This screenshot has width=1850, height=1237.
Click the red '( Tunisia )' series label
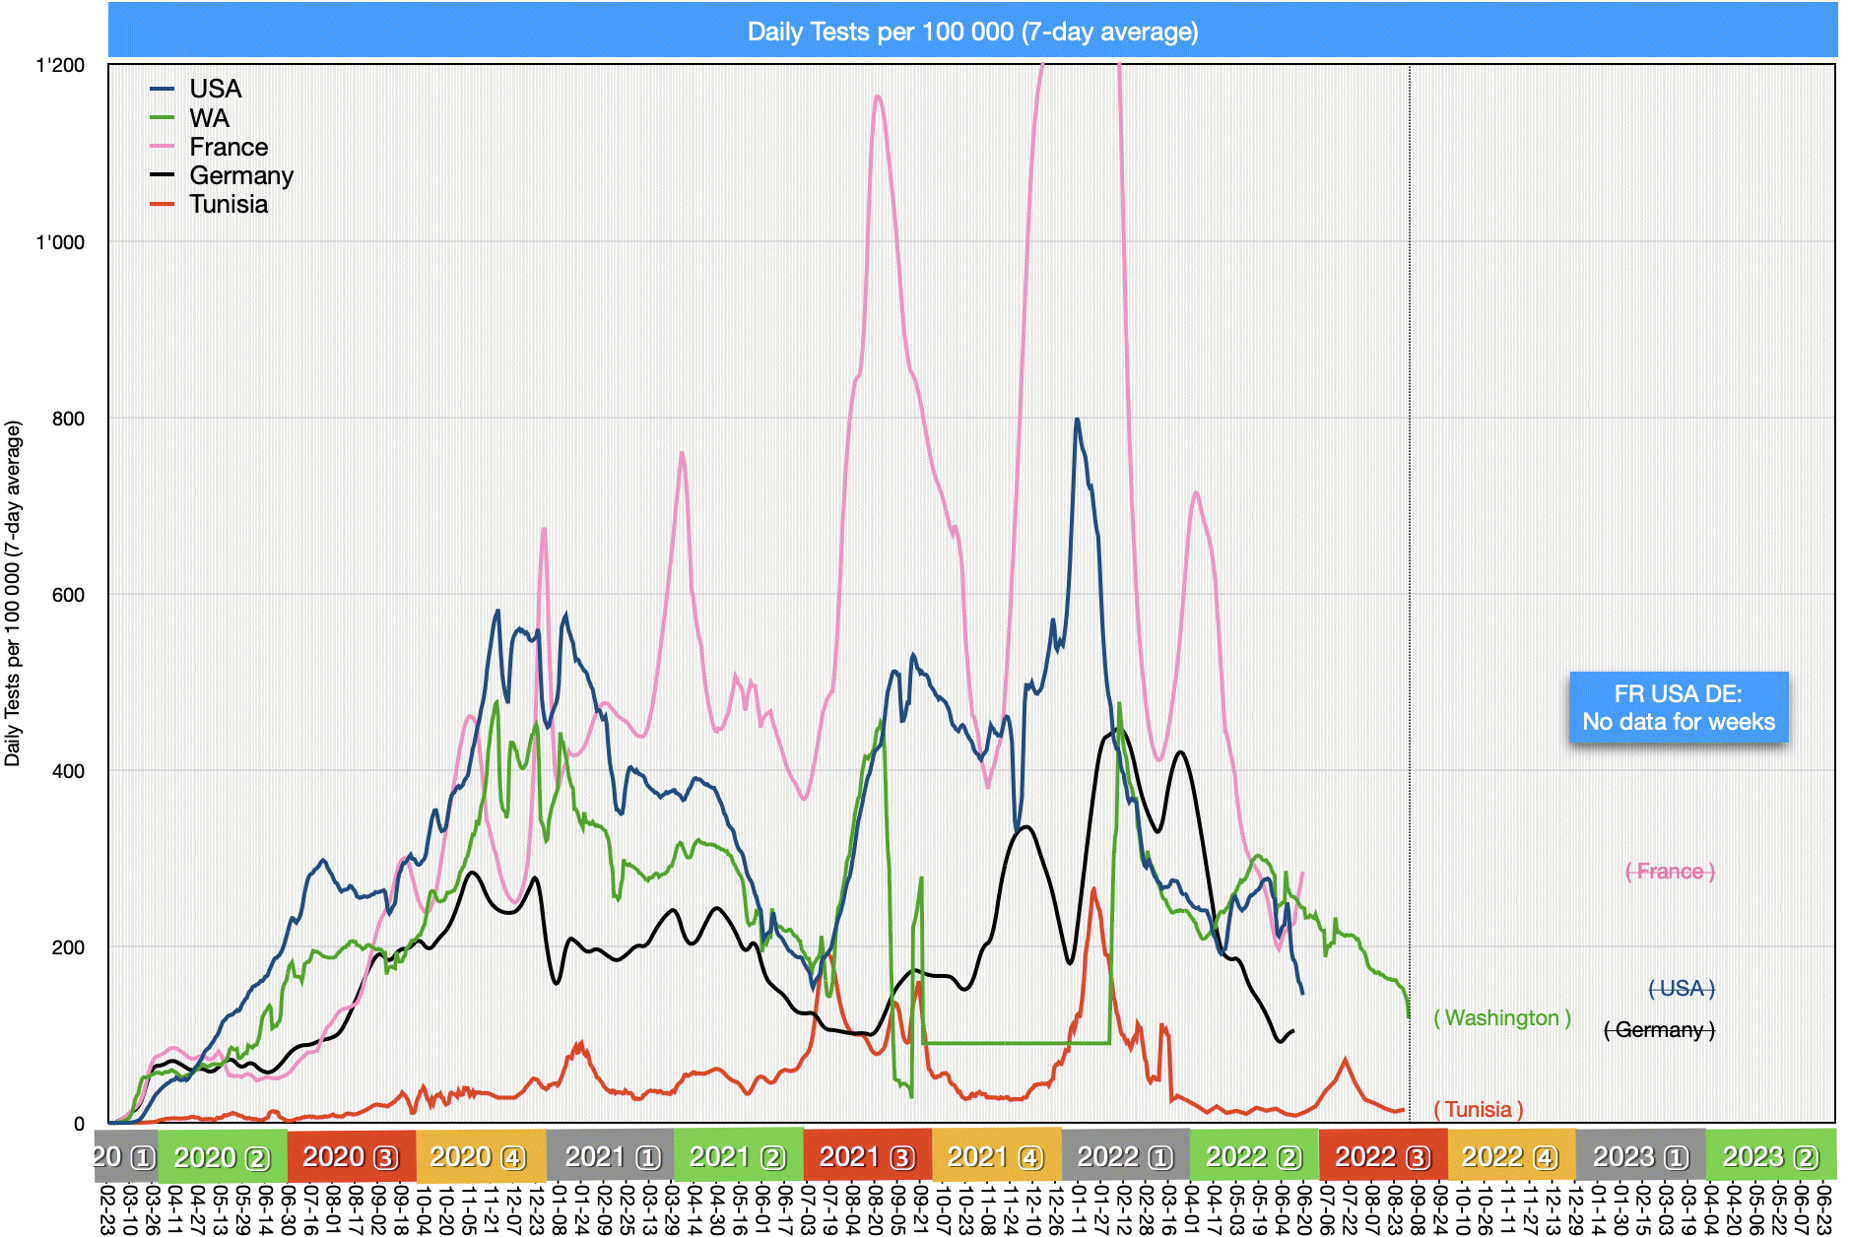[x=1478, y=1109]
